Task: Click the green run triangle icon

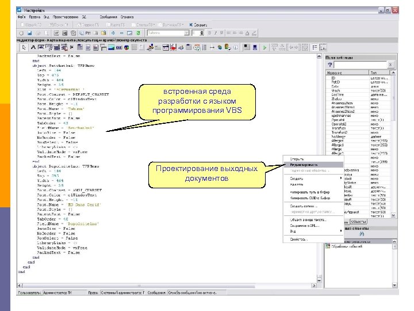Action: [x=264, y=47]
